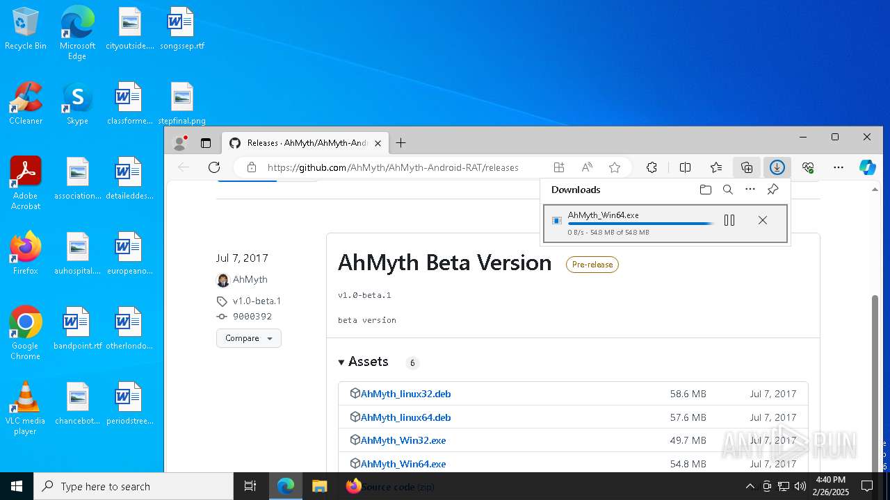Pin the Downloads panel
This screenshot has width=890, height=500.
pyautogui.click(x=772, y=190)
